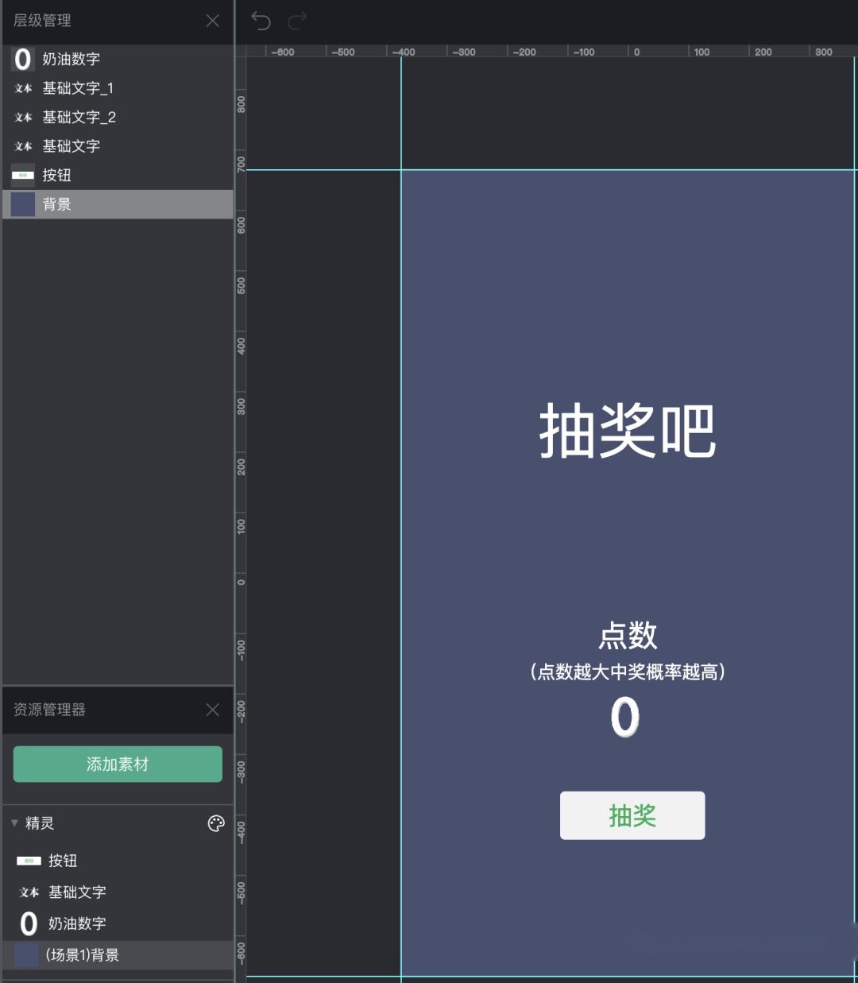Click the undo arrow icon
858x983 pixels.
coord(261,21)
